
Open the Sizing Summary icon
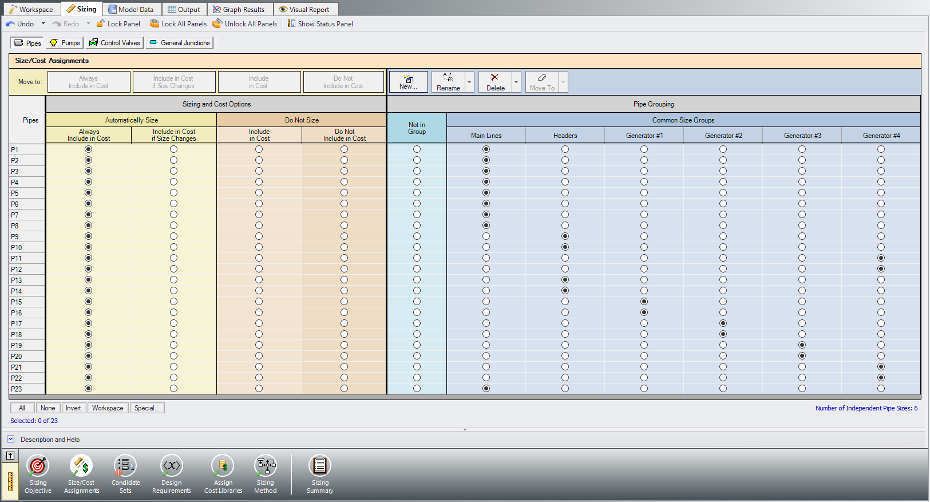pyautogui.click(x=320, y=466)
